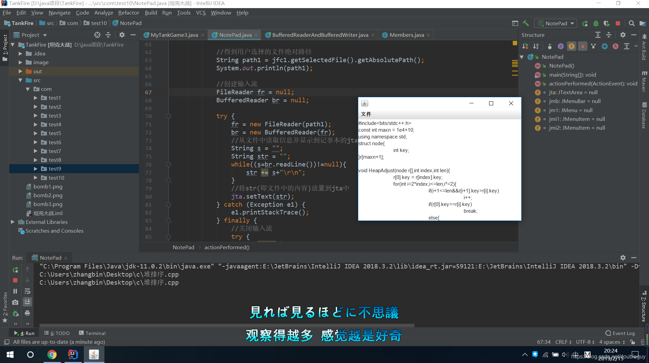Print the Run console output
649x363 pixels.
tap(27, 313)
